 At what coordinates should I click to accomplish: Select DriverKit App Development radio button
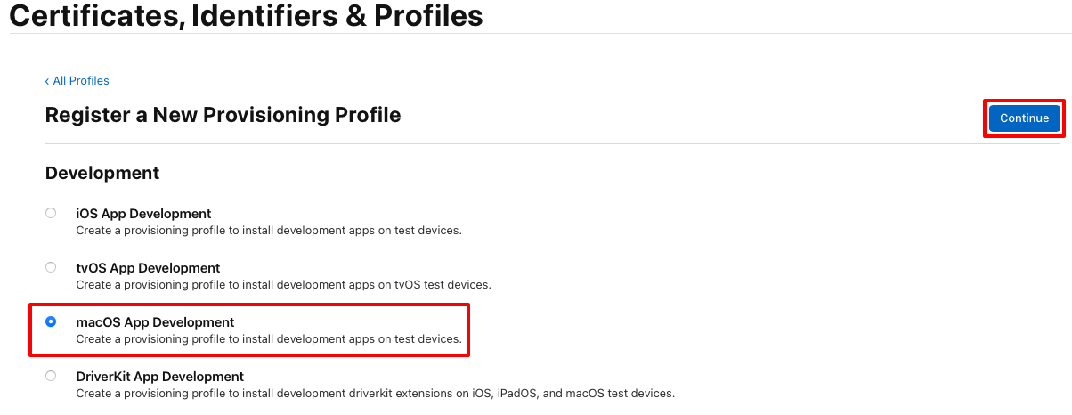pyautogui.click(x=51, y=376)
